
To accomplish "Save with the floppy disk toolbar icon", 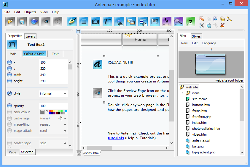I will pyautogui.click(x=22, y=22).
